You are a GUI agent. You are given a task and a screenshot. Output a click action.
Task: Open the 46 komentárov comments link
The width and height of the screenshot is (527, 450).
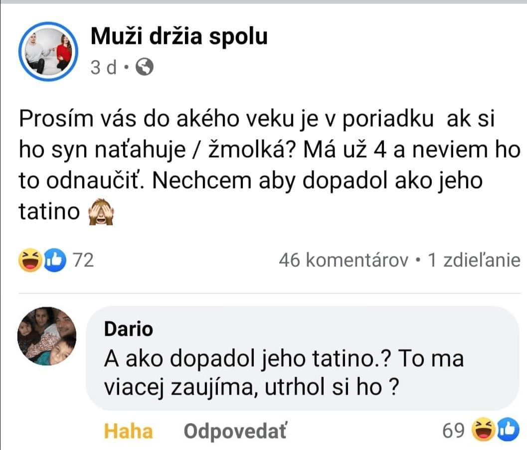click(x=344, y=260)
